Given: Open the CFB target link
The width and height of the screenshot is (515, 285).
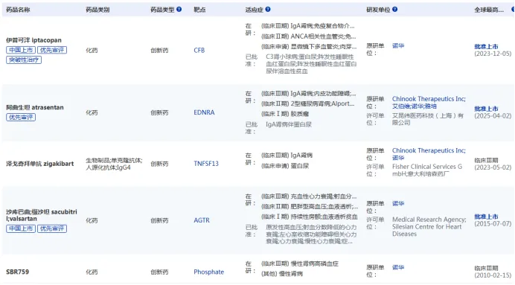Looking at the screenshot, I should (x=199, y=51).
